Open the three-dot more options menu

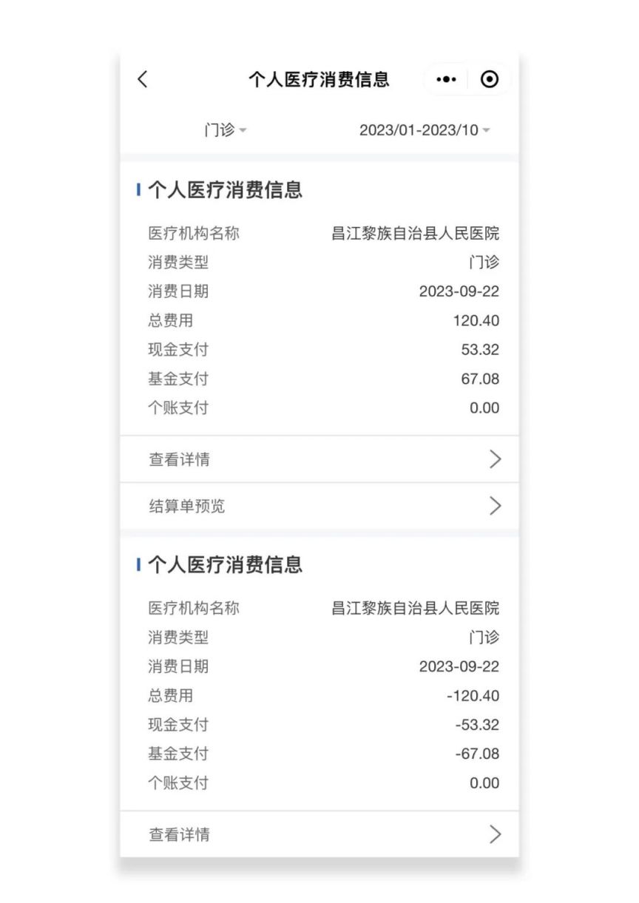(447, 80)
